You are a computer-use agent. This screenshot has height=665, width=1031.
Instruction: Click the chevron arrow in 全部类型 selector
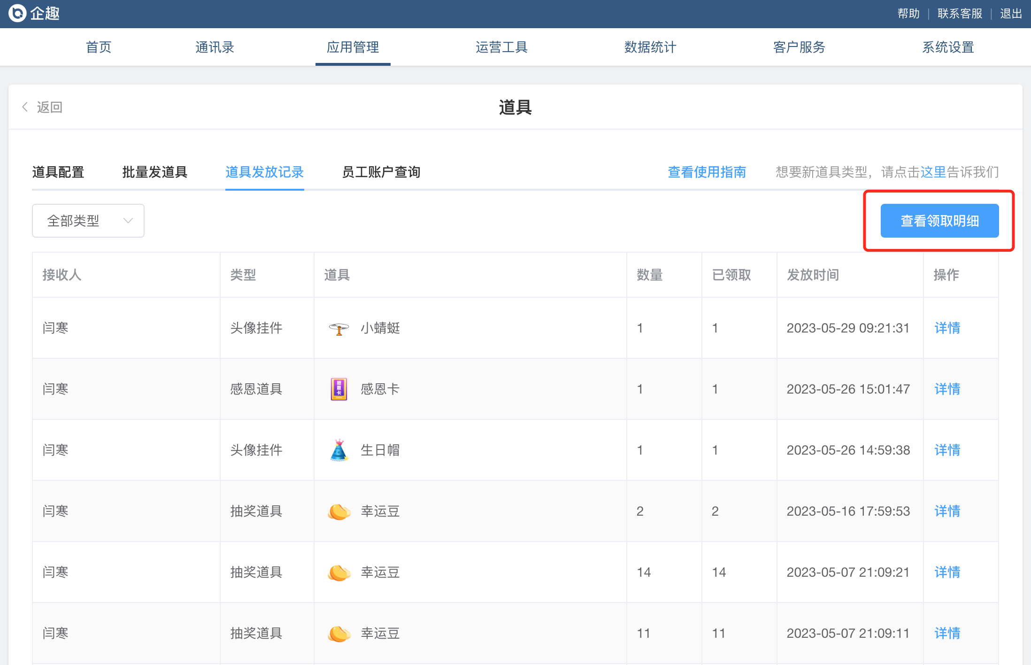pyautogui.click(x=128, y=221)
